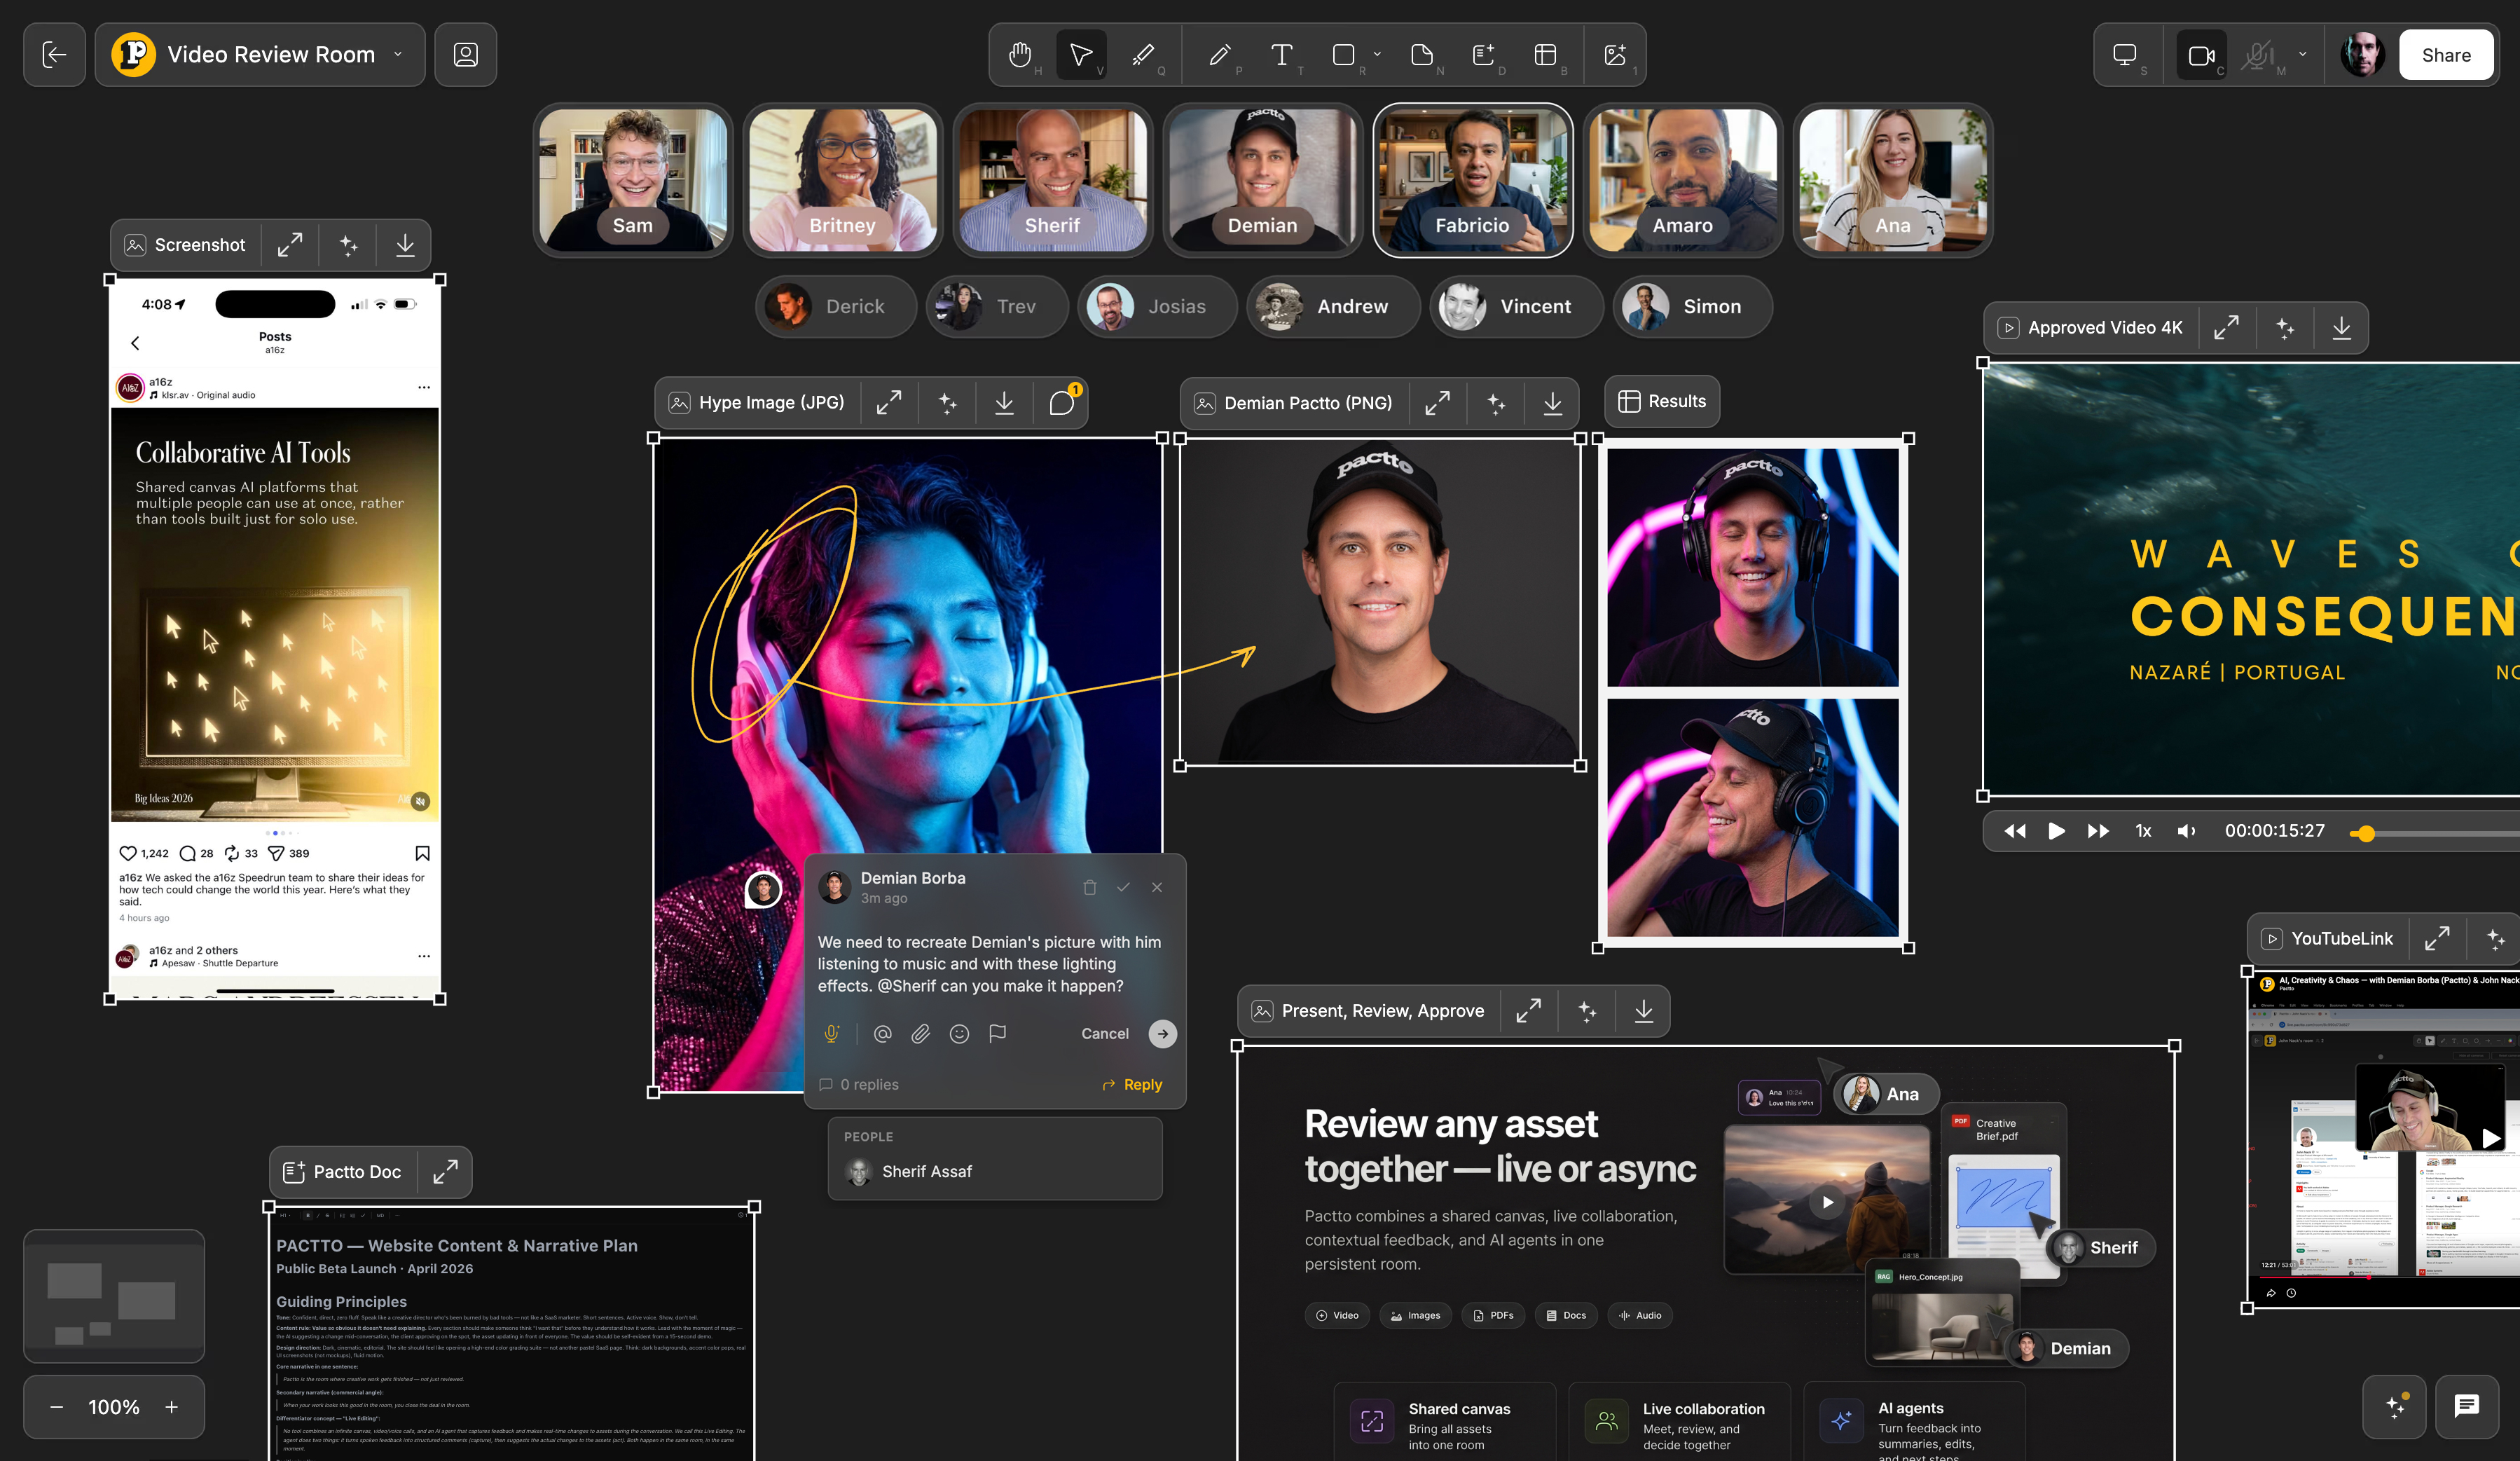Download the Screenshot asset
The width and height of the screenshot is (2520, 1461).
coord(405,245)
